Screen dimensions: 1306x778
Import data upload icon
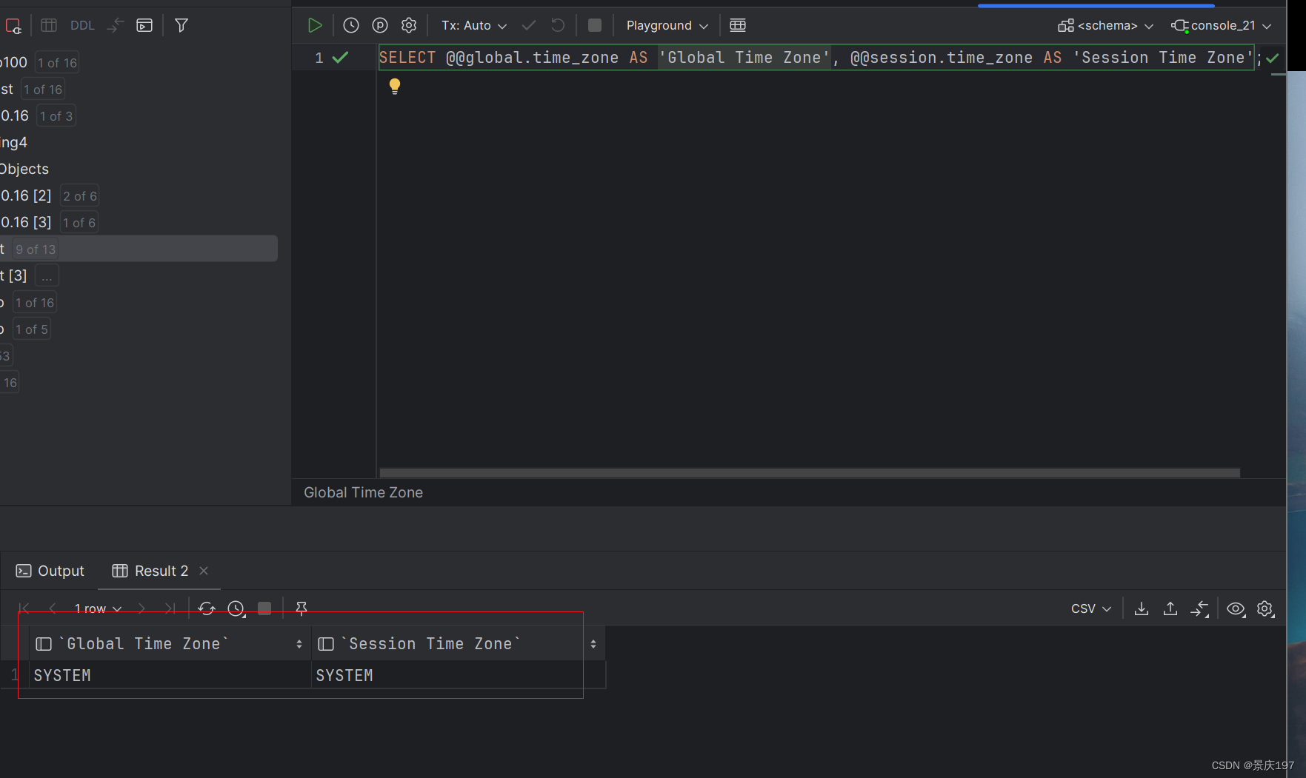(1170, 608)
